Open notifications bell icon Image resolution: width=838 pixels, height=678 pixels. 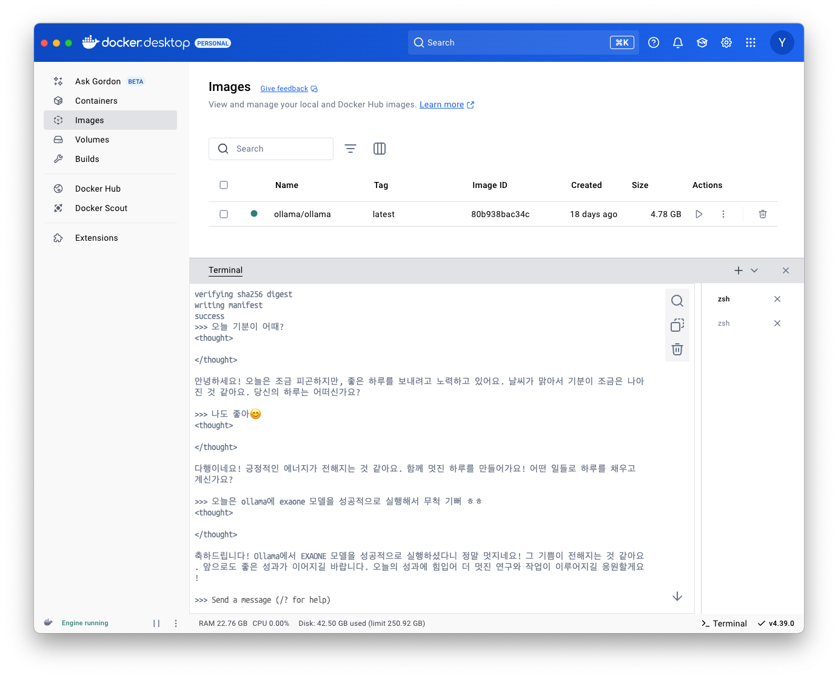[x=678, y=42]
